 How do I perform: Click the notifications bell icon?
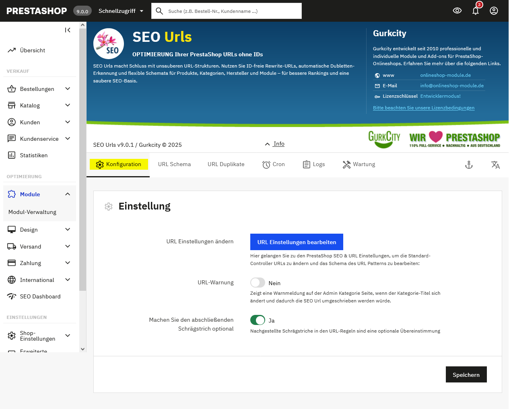tap(476, 11)
